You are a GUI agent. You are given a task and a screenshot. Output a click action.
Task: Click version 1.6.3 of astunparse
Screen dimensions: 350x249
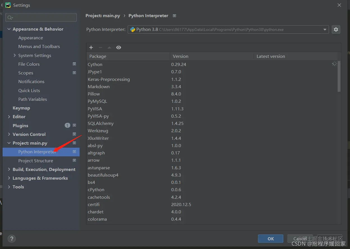coord(176,168)
